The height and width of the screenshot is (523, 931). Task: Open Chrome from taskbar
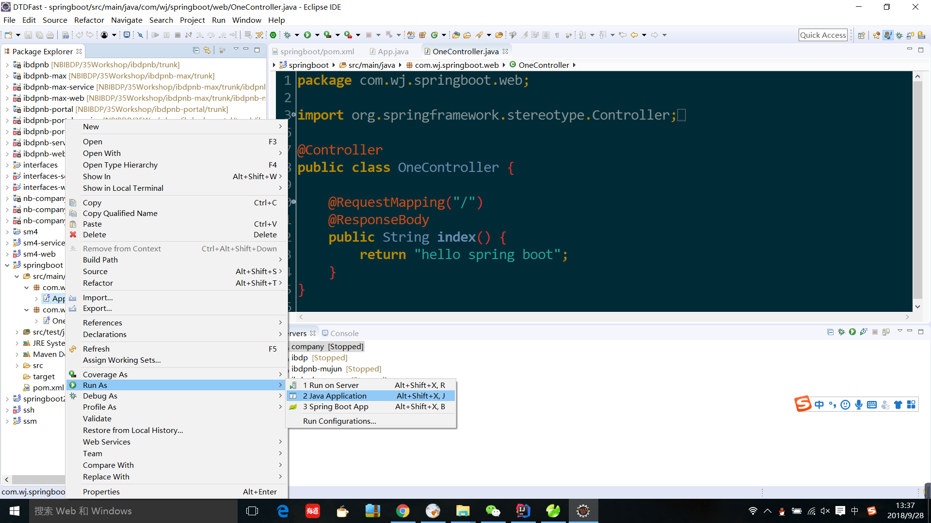coord(402,511)
